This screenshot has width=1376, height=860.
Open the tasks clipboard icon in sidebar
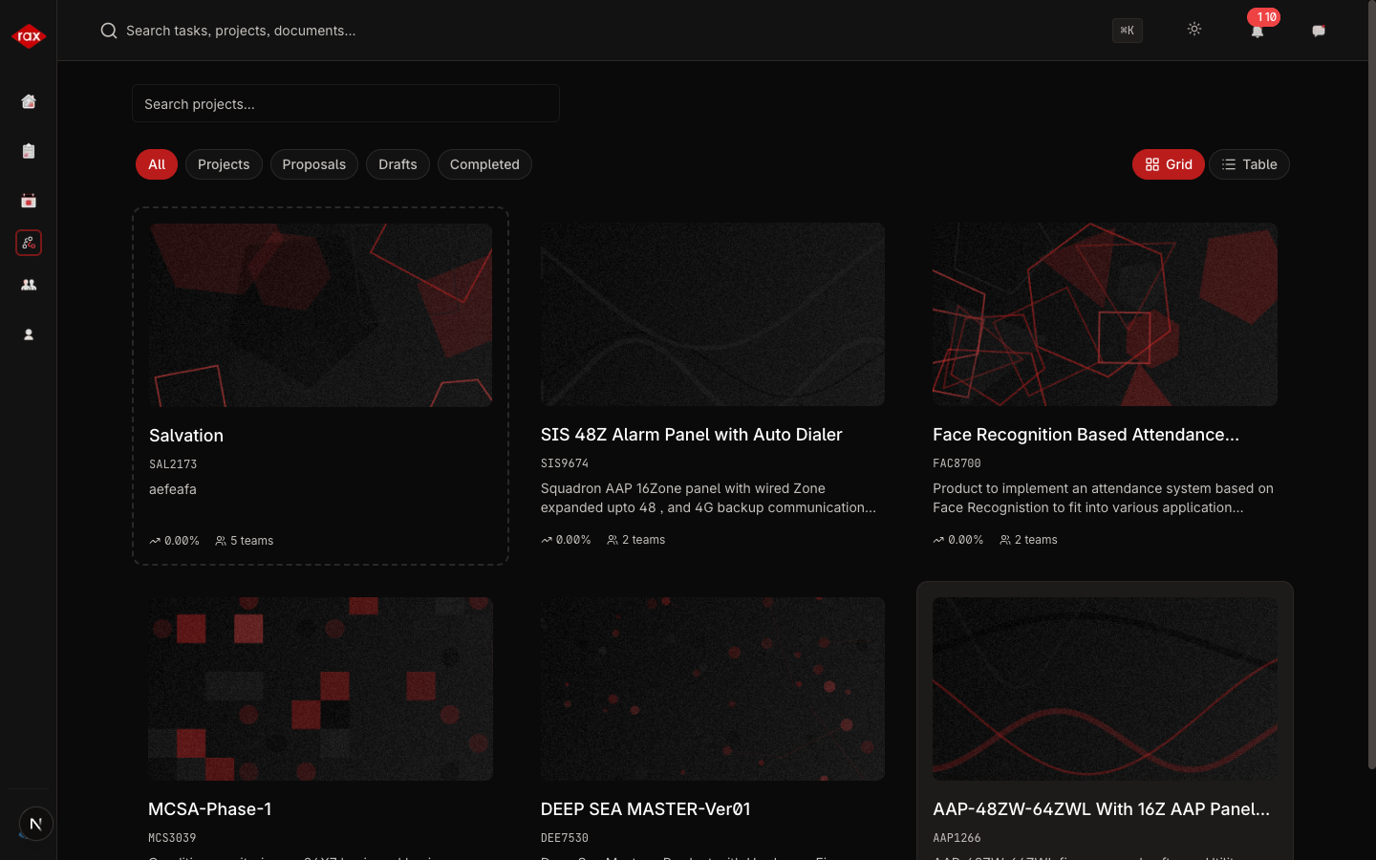coord(29,151)
